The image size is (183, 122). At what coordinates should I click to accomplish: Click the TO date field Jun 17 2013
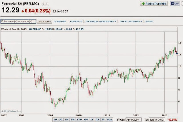tap(157, 120)
